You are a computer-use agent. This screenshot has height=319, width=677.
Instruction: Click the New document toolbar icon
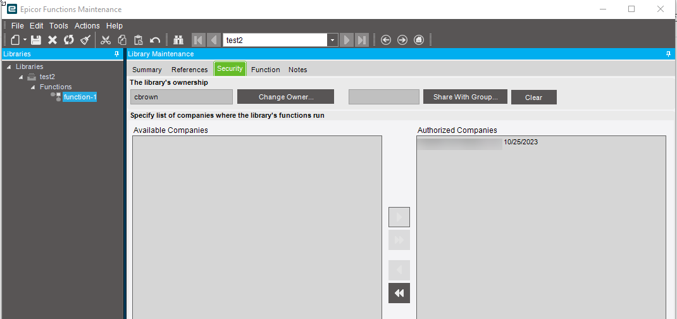tap(16, 40)
